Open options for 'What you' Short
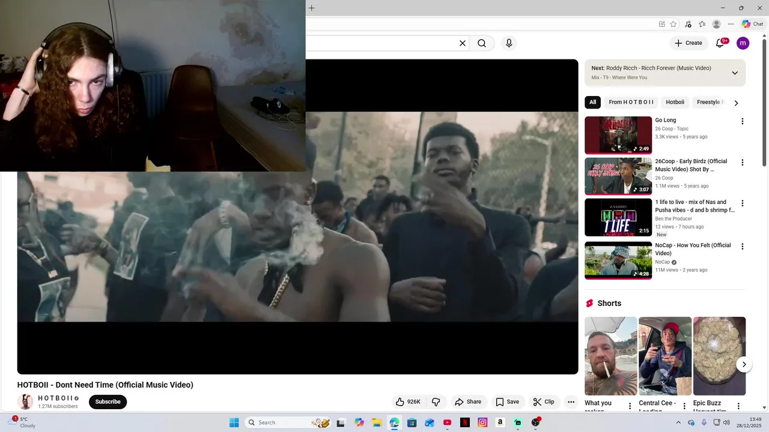 coord(630,406)
